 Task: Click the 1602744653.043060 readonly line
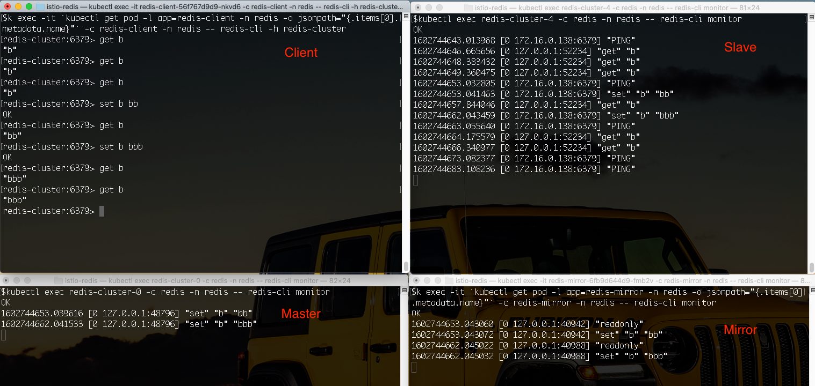click(x=527, y=324)
